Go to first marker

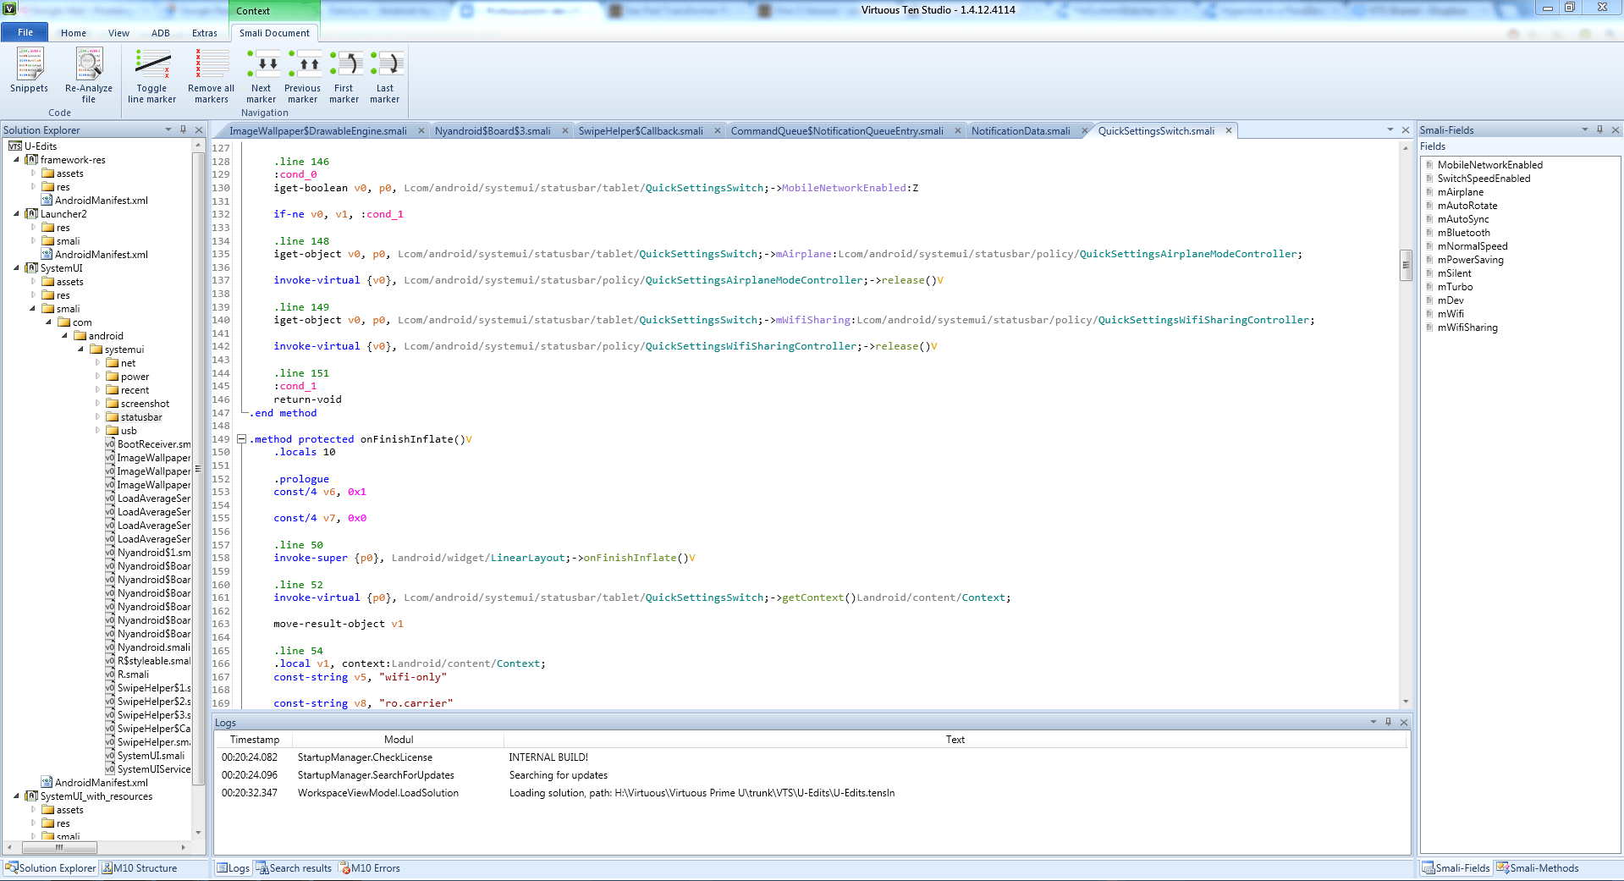click(x=344, y=75)
